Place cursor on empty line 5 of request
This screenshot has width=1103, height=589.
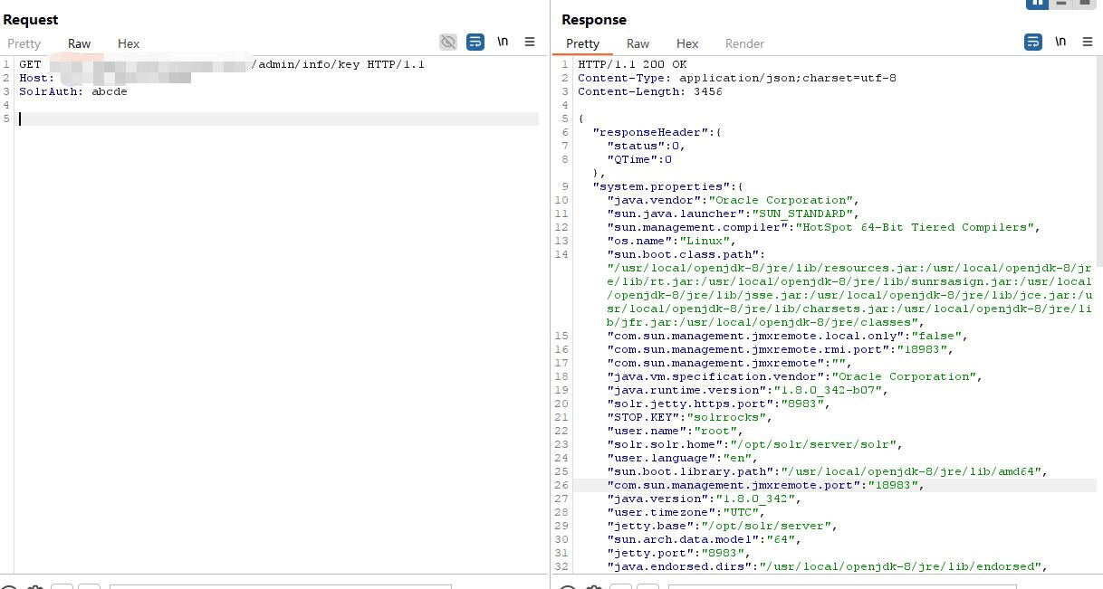point(278,119)
